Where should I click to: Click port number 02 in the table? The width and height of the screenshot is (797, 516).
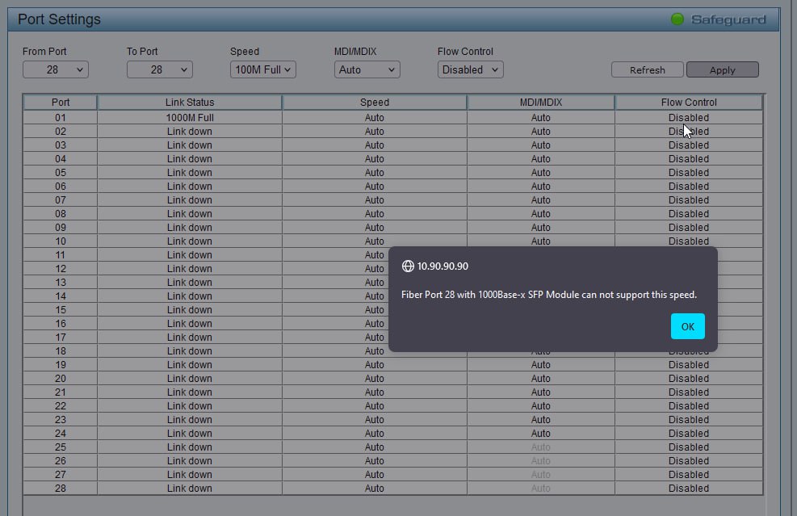pos(61,131)
